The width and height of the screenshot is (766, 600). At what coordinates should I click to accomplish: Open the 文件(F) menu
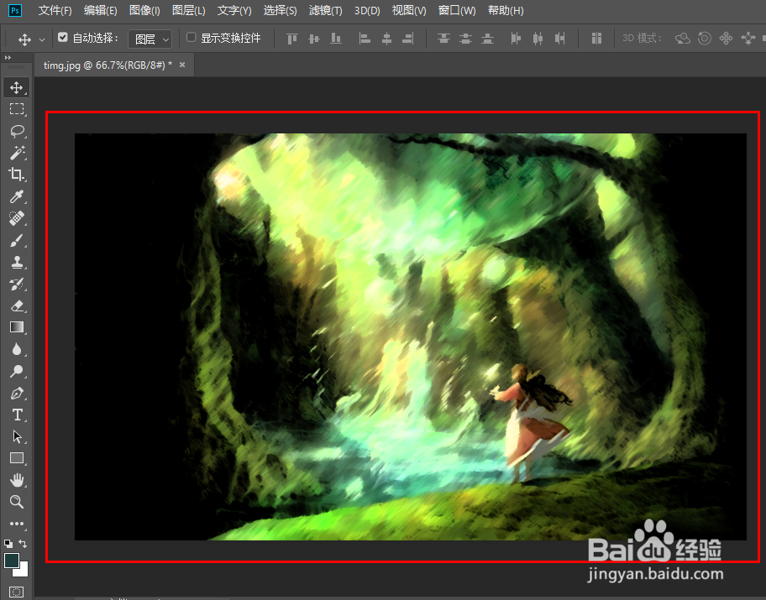click(x=55, y=10)
